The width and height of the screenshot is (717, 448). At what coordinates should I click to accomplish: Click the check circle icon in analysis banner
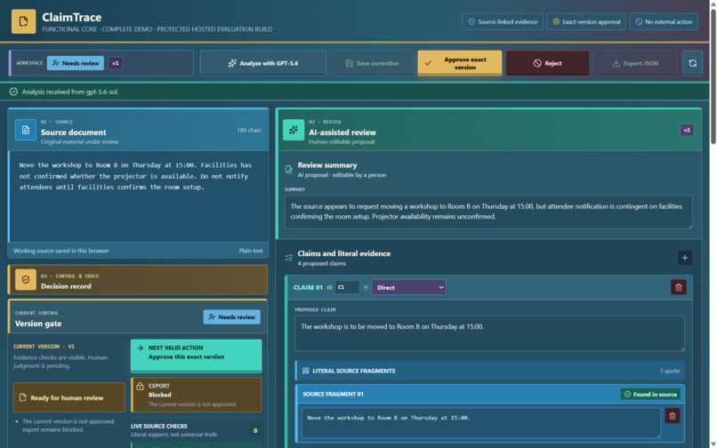tap(13, 92)
